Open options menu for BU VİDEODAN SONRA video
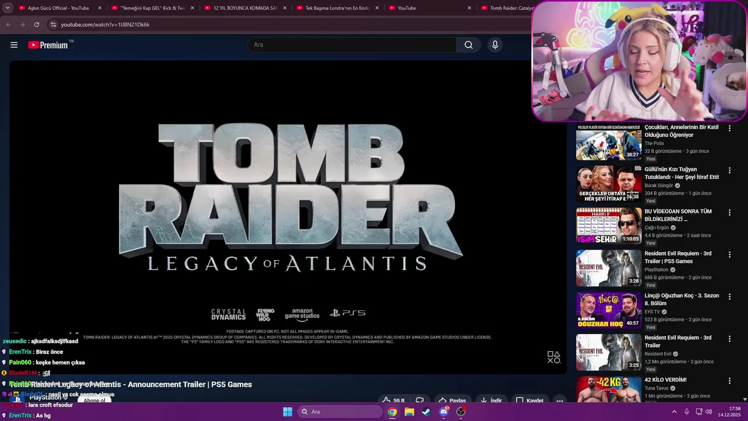The height and width of the screenshot is (421, 748). [x=729, y=213]
